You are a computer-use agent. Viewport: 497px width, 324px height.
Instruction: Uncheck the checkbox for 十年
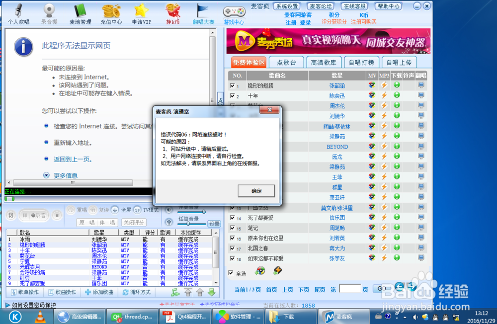[x=232, y=96]
